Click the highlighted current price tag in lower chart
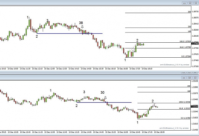This screenshot has width=199, height=136. click(x=195, y=107)
